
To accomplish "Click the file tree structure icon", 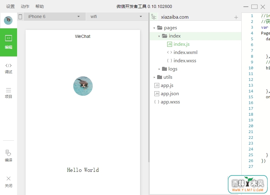I will click(x=154, y=17).
